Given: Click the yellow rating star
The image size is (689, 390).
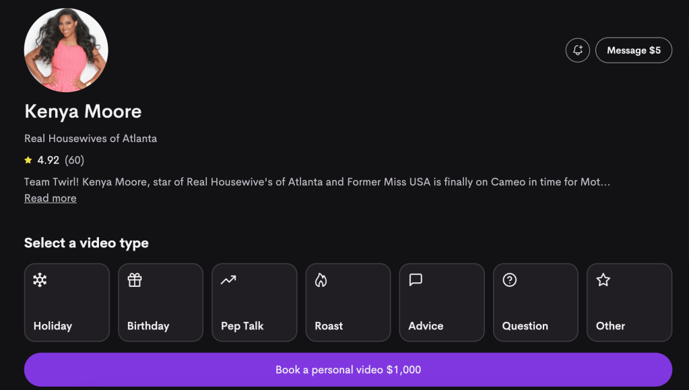Looking at the screenshot, I should (28, 160).
